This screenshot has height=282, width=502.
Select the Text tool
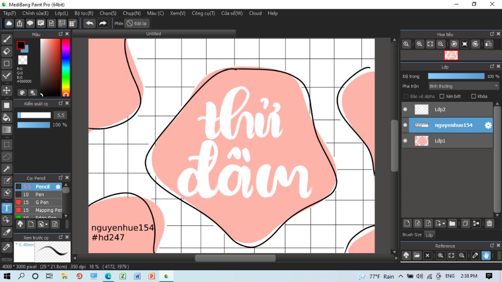point(7,208)
